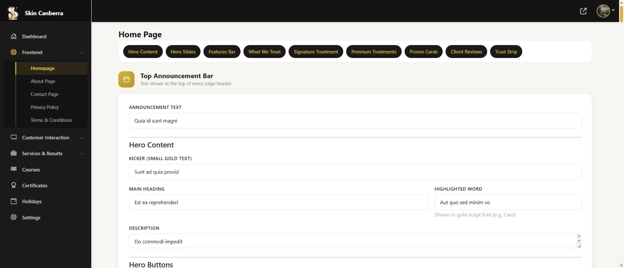Jump to the Hero Slides section tab
Screen dimensions: 624x268
[183, 52]
